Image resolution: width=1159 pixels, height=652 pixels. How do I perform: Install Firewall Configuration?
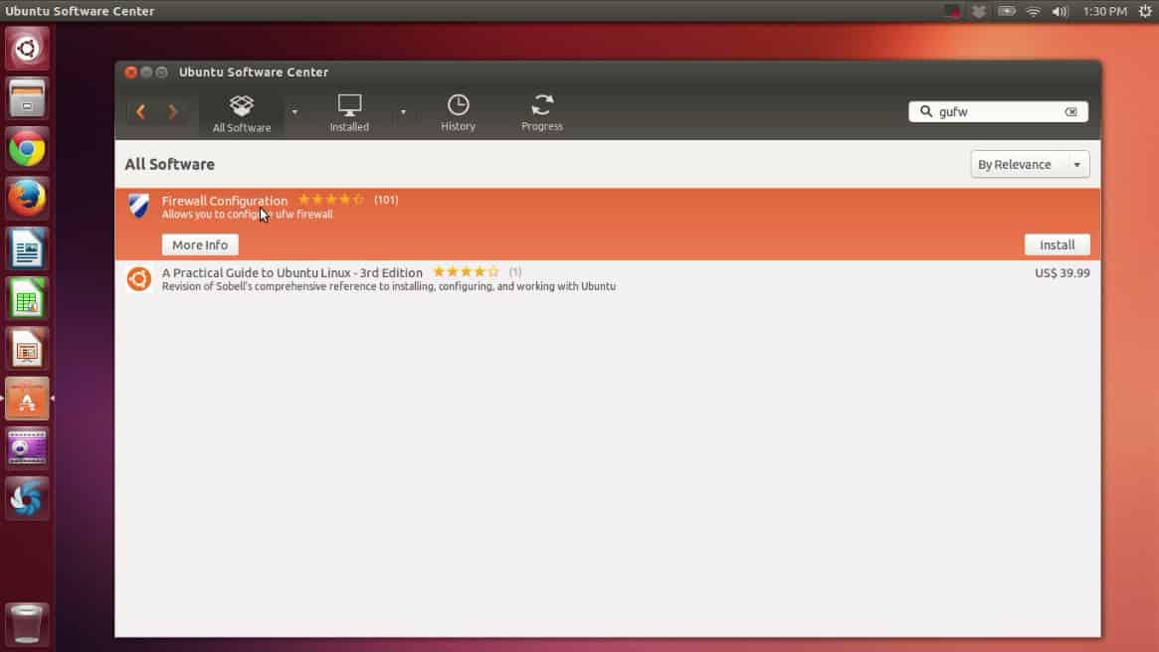click(x=1057, y=244)
